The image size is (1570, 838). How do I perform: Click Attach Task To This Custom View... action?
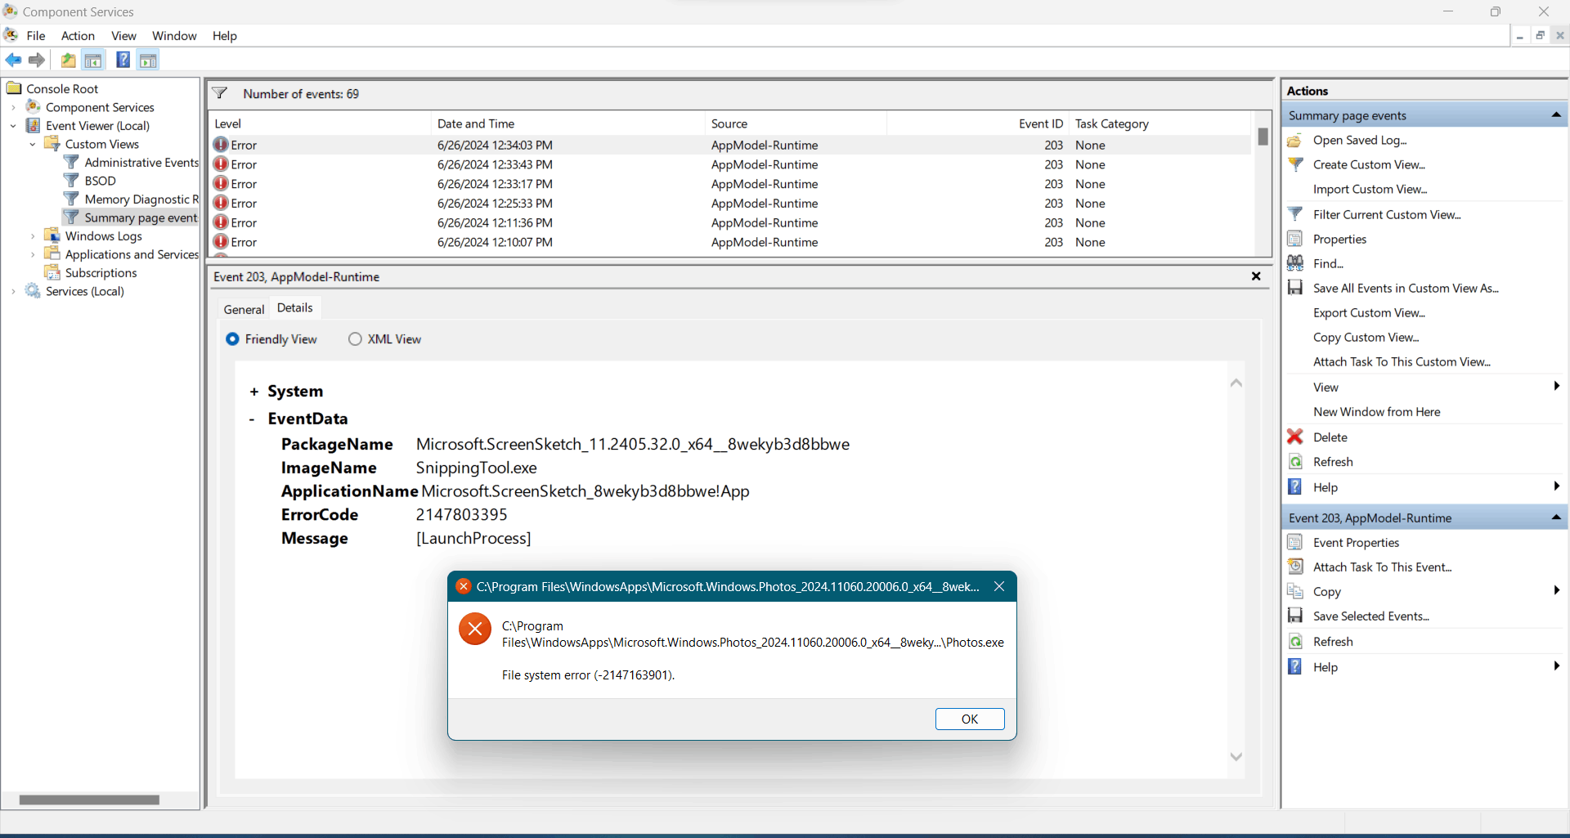coord(1402,362)
